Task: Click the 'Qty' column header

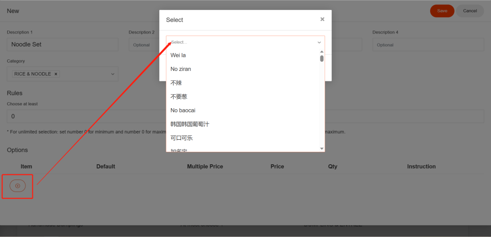Action: pos(333,167)
